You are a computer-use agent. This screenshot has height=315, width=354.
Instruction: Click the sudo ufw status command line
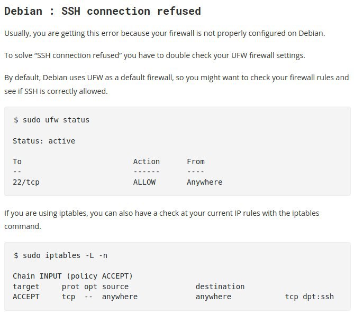click(x=51, y=120)
